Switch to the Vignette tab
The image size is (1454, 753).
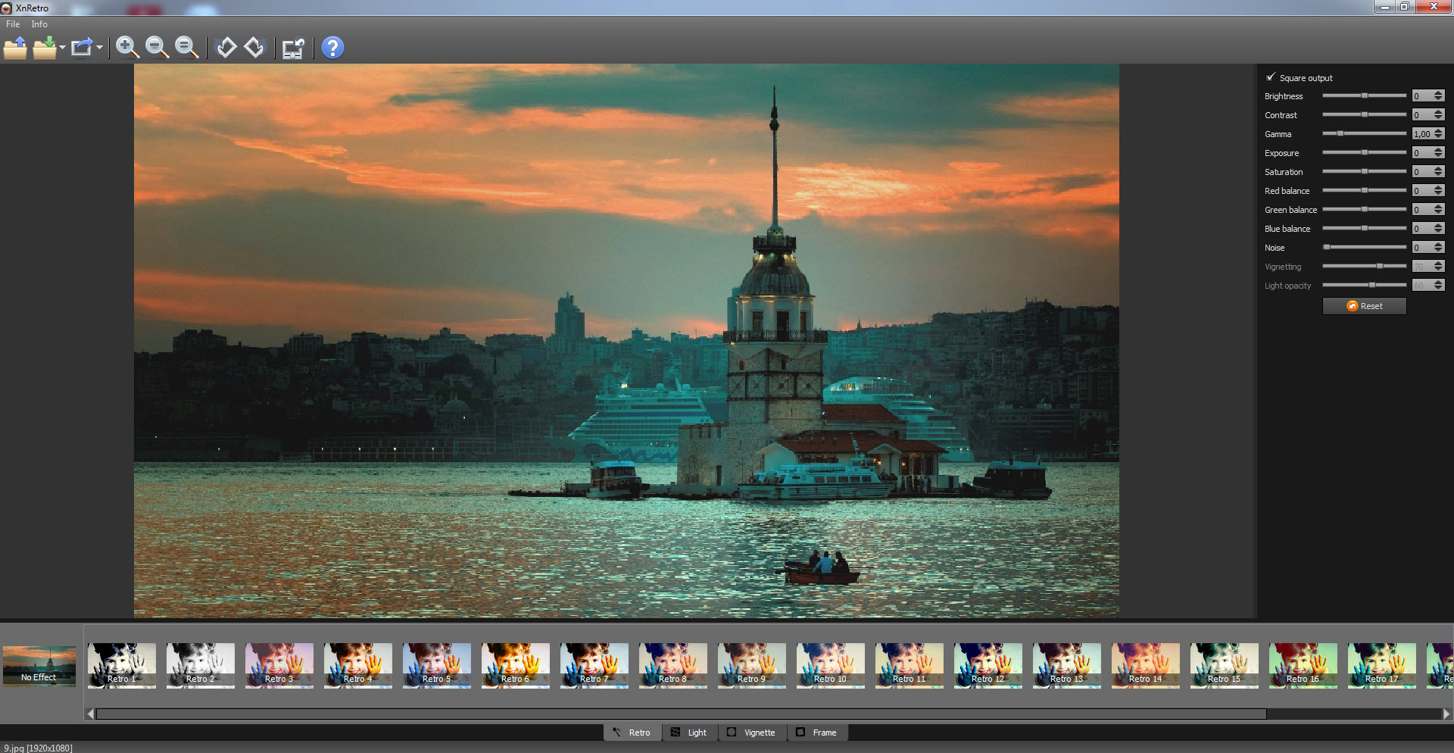point(751,733)
